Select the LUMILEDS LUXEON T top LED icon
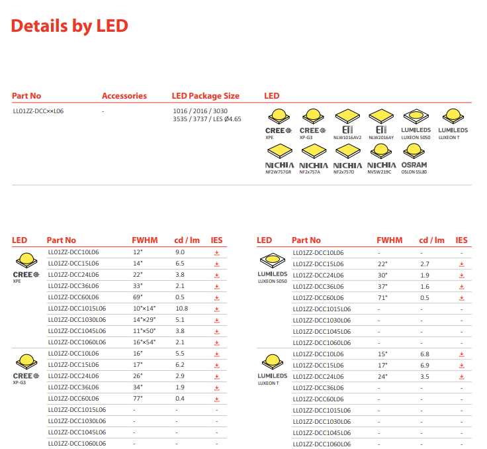The image size is (487, 449). (453, 124)
